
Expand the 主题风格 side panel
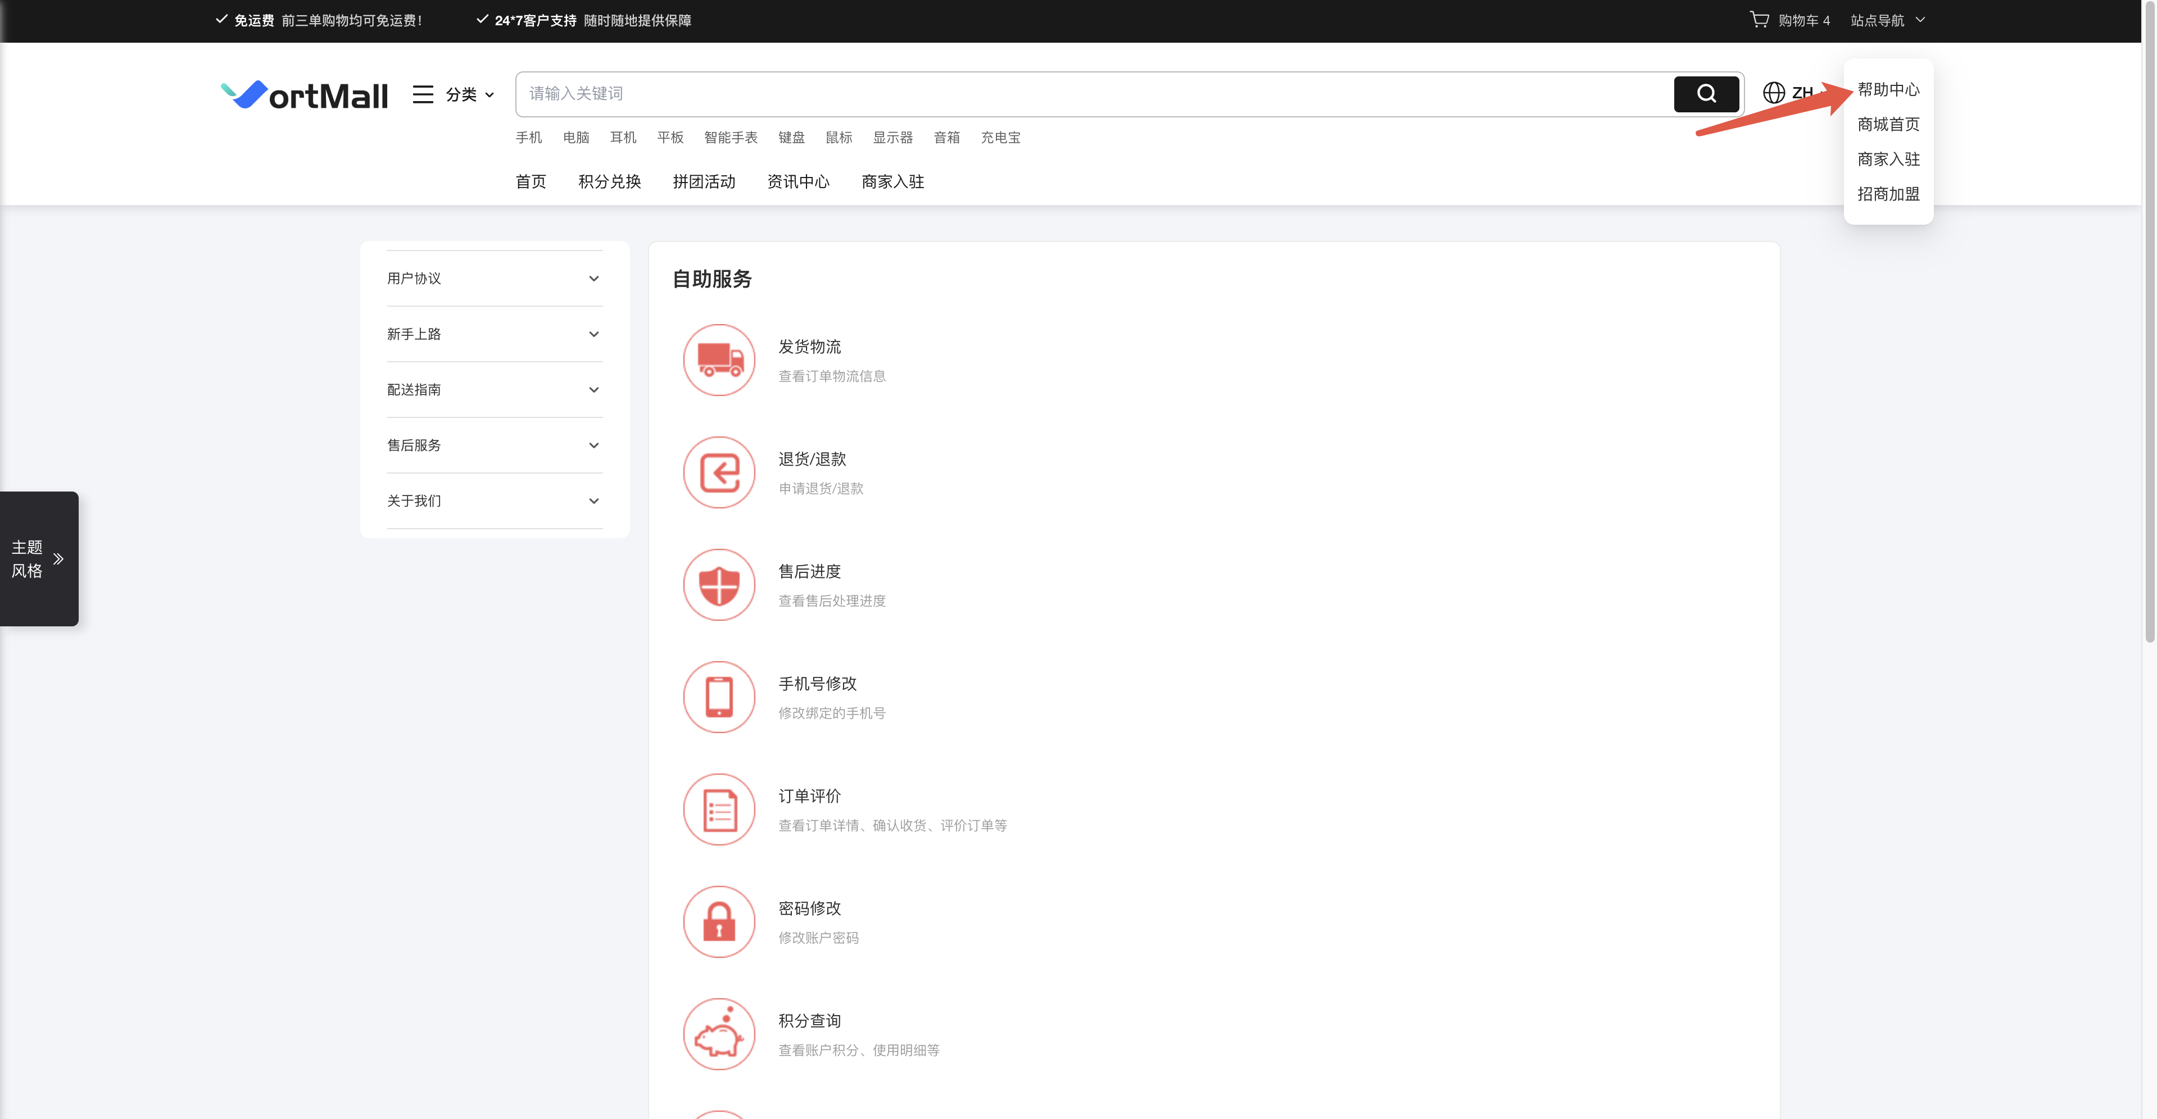click(38, 558)
